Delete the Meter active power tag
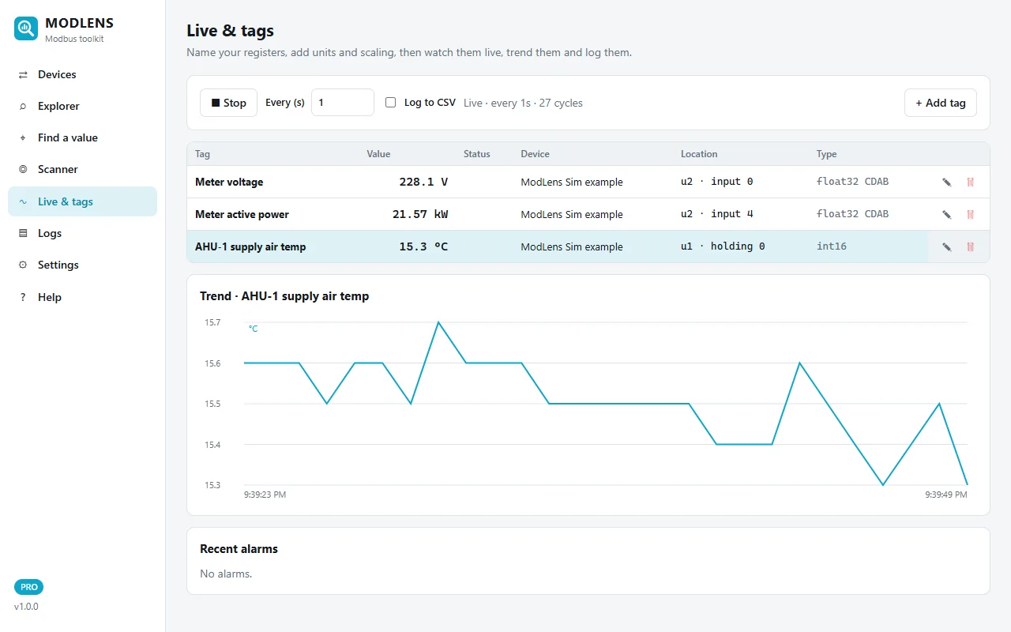Image resolution: width=1011 pixels, height=632 pixels. 970,214
